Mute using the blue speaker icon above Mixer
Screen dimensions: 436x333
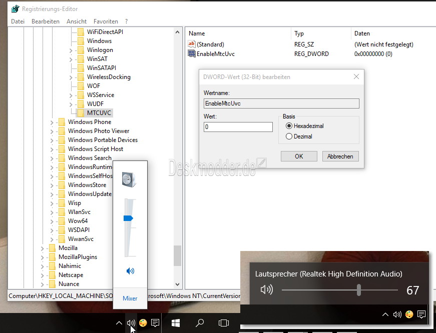click(130, 271)
